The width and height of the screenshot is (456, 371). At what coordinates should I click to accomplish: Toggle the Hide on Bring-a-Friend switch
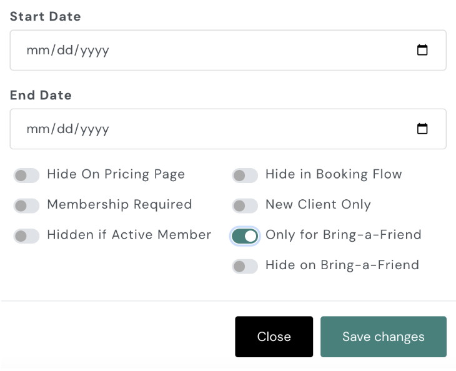[x=245, y=266]
